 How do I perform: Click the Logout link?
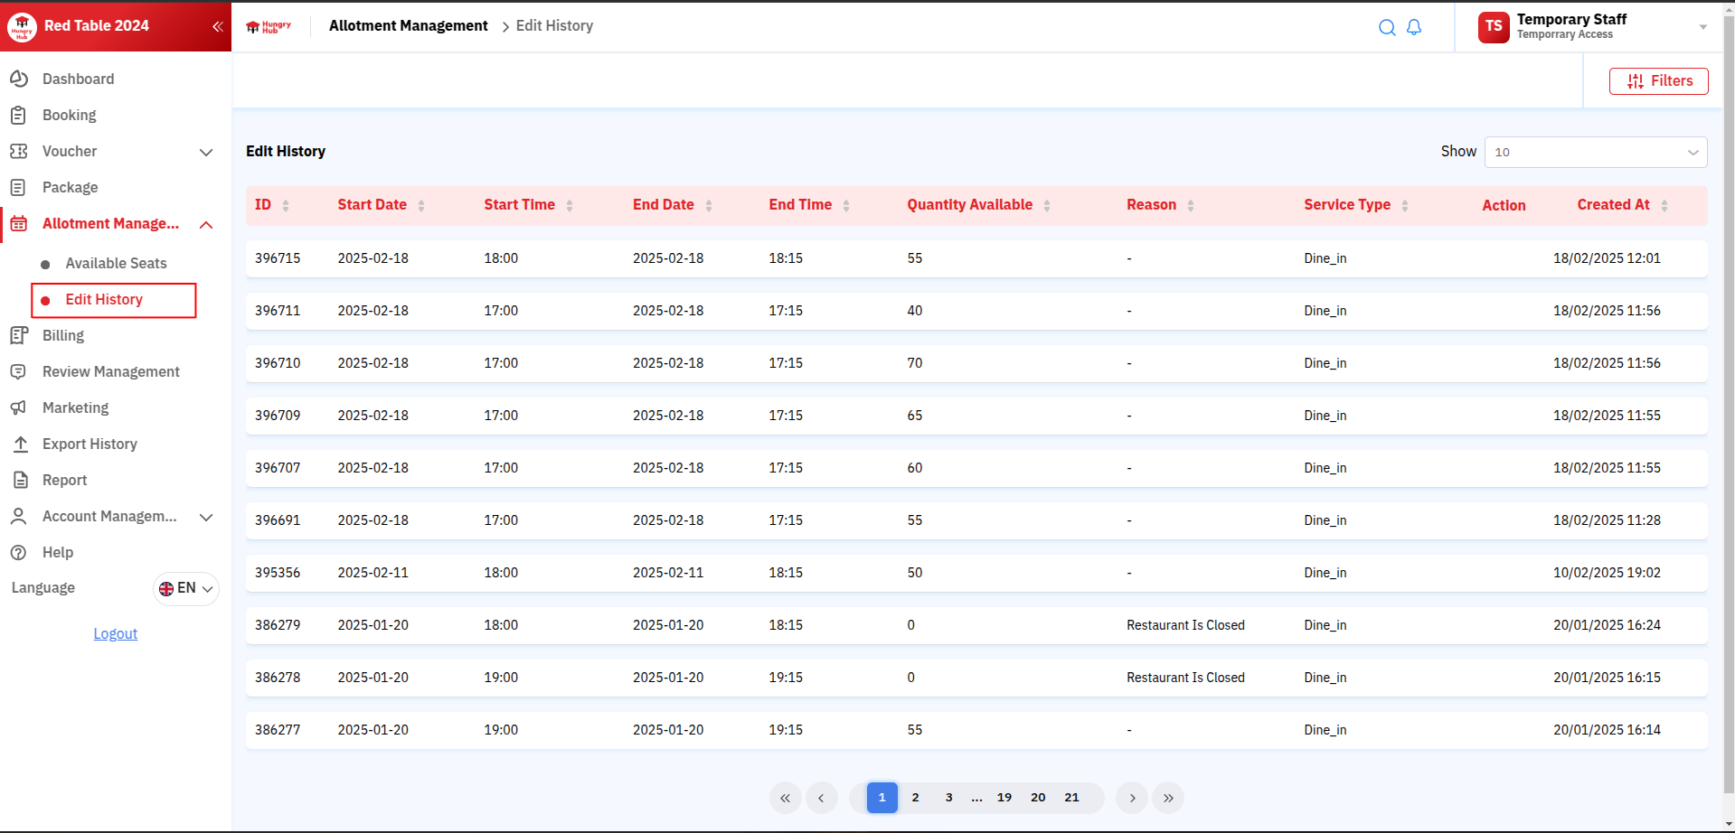pyautogui.click(x=116, y=634)
